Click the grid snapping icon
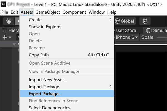Screen dimensions: 167x111 click(x=145, y=21)
